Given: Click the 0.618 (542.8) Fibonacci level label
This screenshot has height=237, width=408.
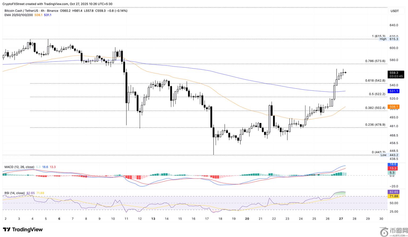Looking at the screenshot, I should pyautogui.click(x=375, y=81).
